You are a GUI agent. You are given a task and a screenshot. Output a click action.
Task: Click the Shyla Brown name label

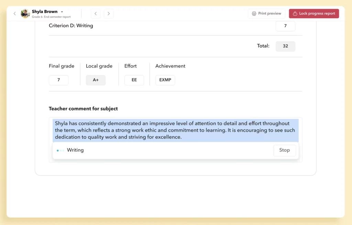pyautogui.click(x=45, y=11)
